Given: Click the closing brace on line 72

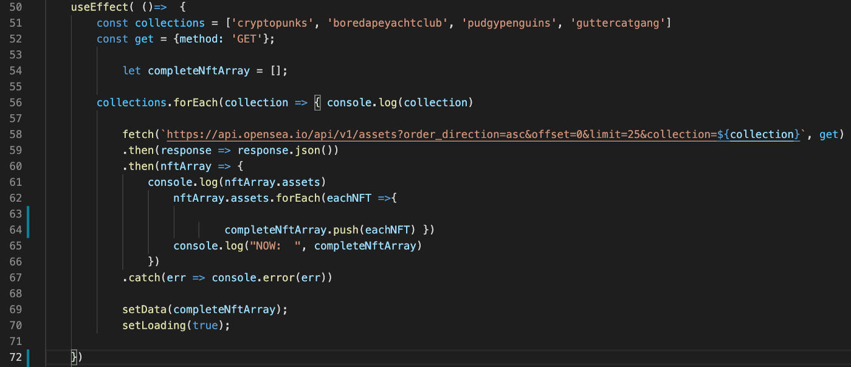Looking at the screenshot, I should point(74,357).
